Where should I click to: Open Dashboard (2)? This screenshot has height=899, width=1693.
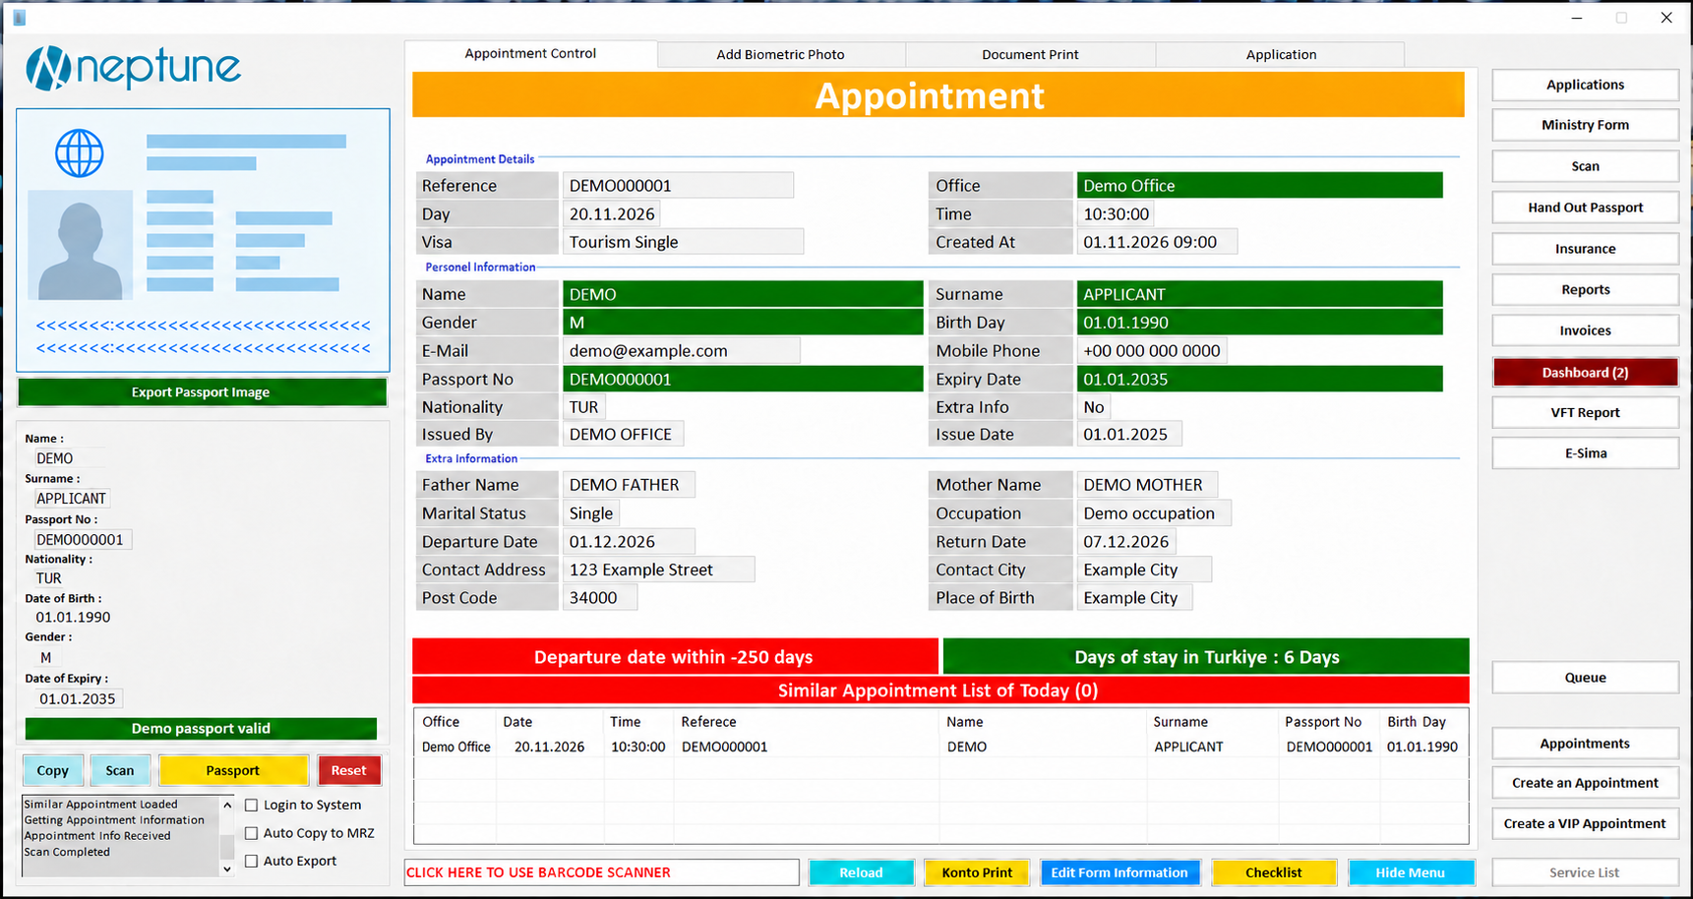click(1585, 372)
